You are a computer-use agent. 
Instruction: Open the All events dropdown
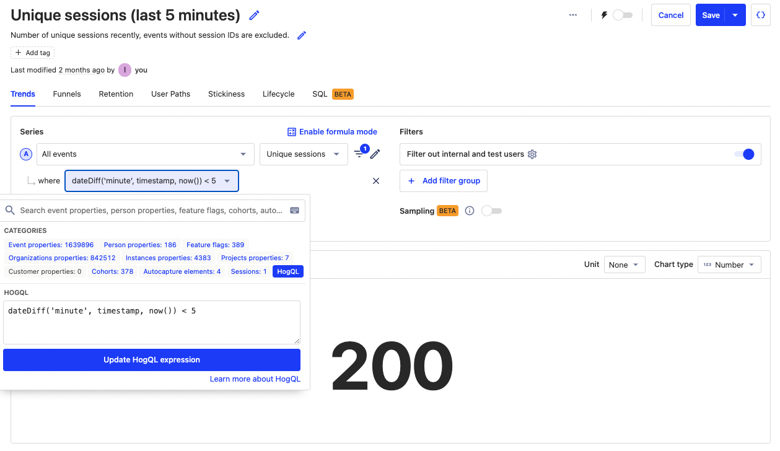pos(145,154)
